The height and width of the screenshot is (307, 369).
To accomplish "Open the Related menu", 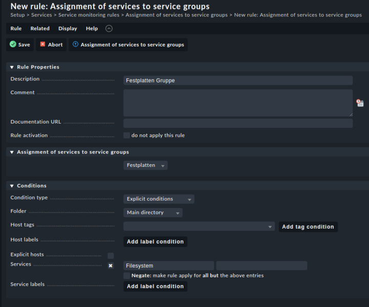I will click(x=40, y=29).
